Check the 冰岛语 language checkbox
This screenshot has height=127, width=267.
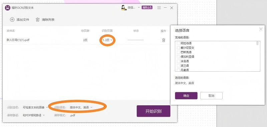tap(178, 61)
